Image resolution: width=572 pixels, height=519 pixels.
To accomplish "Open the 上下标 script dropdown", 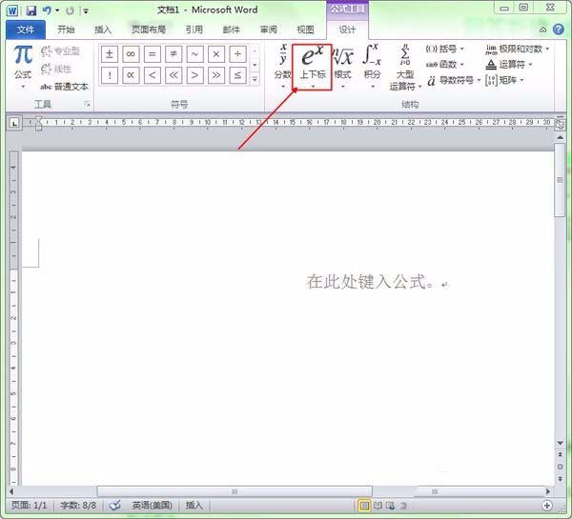I will click(313, 67).
